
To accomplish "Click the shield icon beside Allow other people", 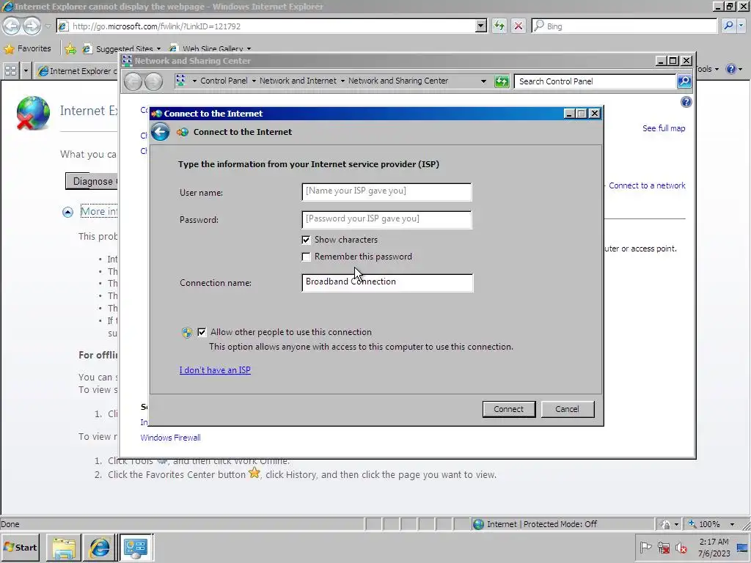I will pos(187,332).
